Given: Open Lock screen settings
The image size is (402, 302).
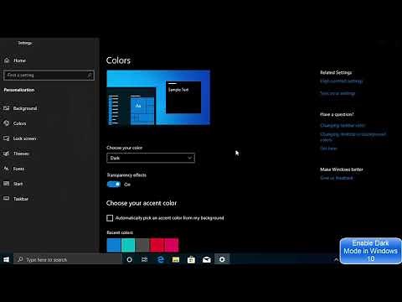Looking at the screenshot, I should [x=20, y=138].
